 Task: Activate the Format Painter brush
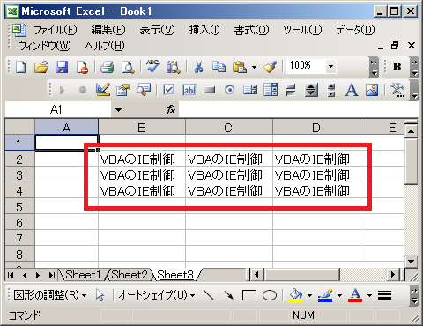point(270,67)
